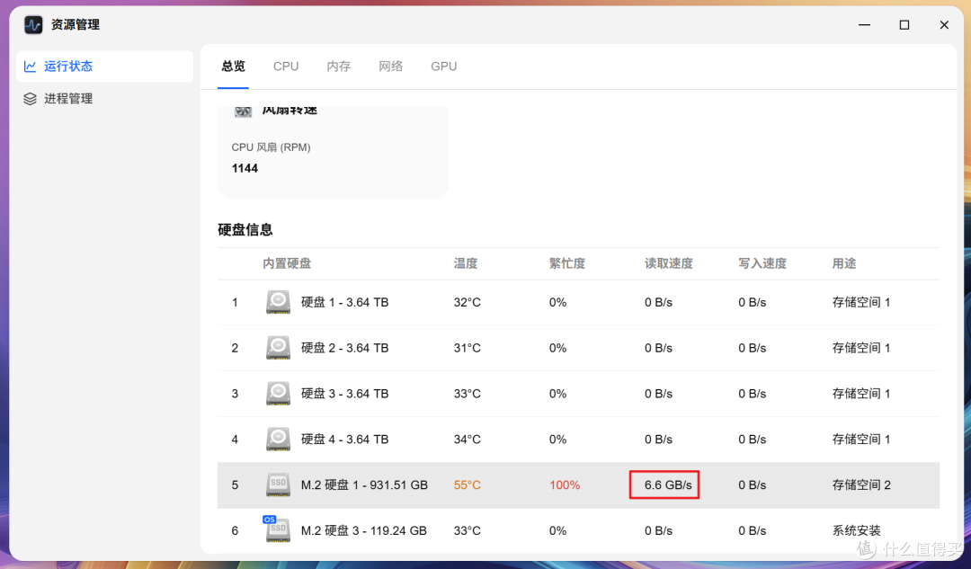
Task: Click the fan icon beside 风扇转速
Action: [243, 111]
